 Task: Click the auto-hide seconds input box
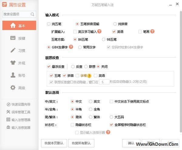[x=104, y=82]
